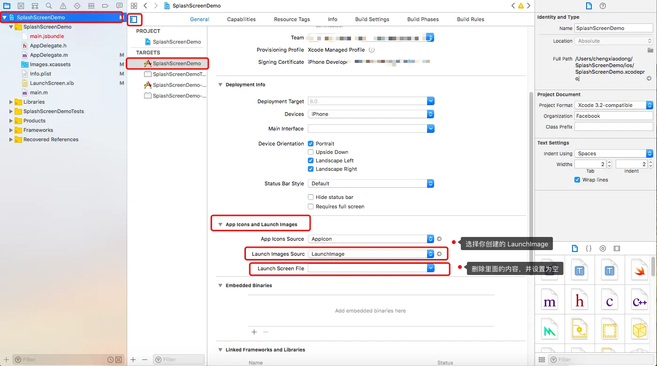Viewport: 657px width, 366px height.
Task: Open the related items grid icon
Action: (134, 6)
